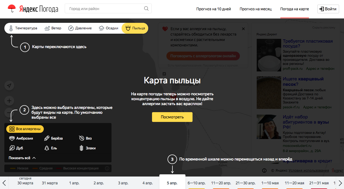Select 5 апр. on the timeline

click(x=172, y=183)
